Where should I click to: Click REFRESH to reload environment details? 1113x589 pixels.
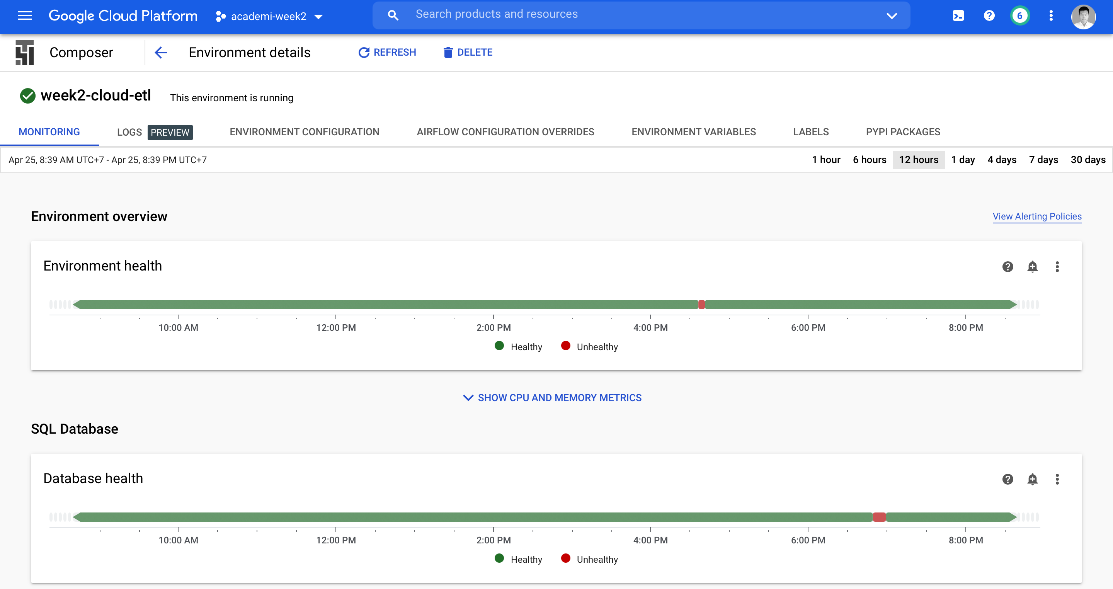tap(387, 52)
